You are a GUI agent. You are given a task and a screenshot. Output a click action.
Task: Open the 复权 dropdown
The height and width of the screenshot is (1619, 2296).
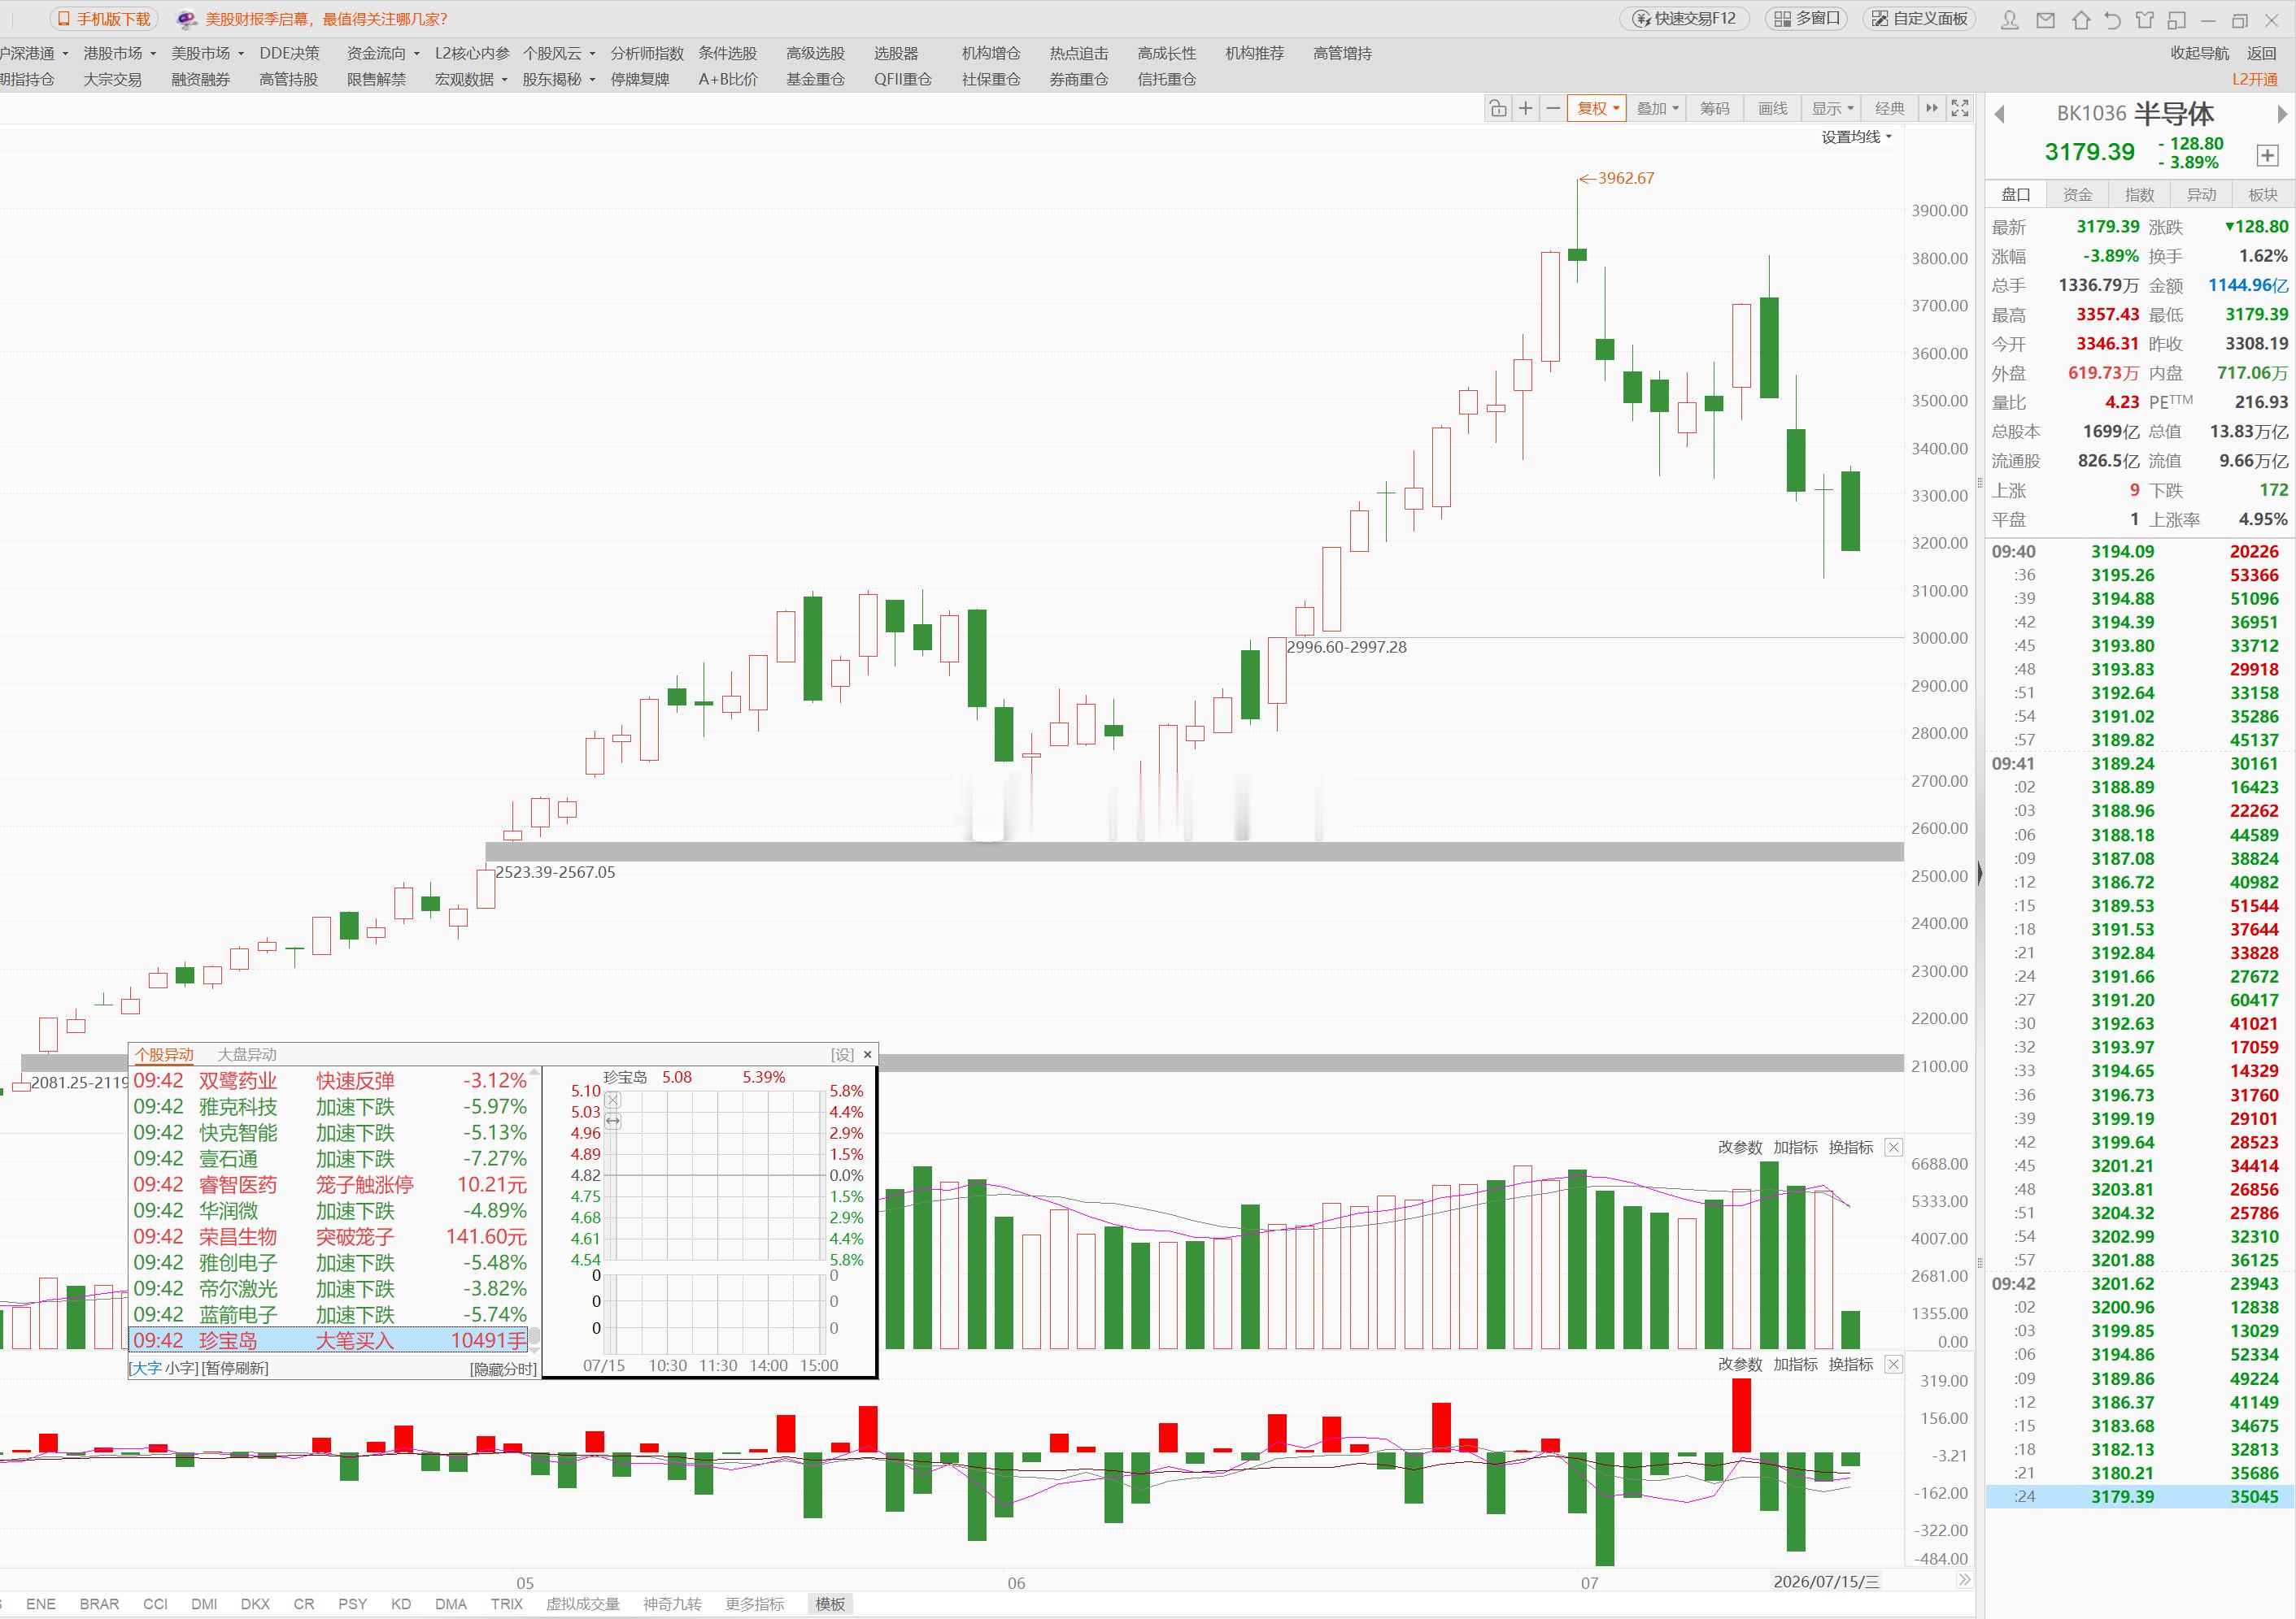point(1597,108)
